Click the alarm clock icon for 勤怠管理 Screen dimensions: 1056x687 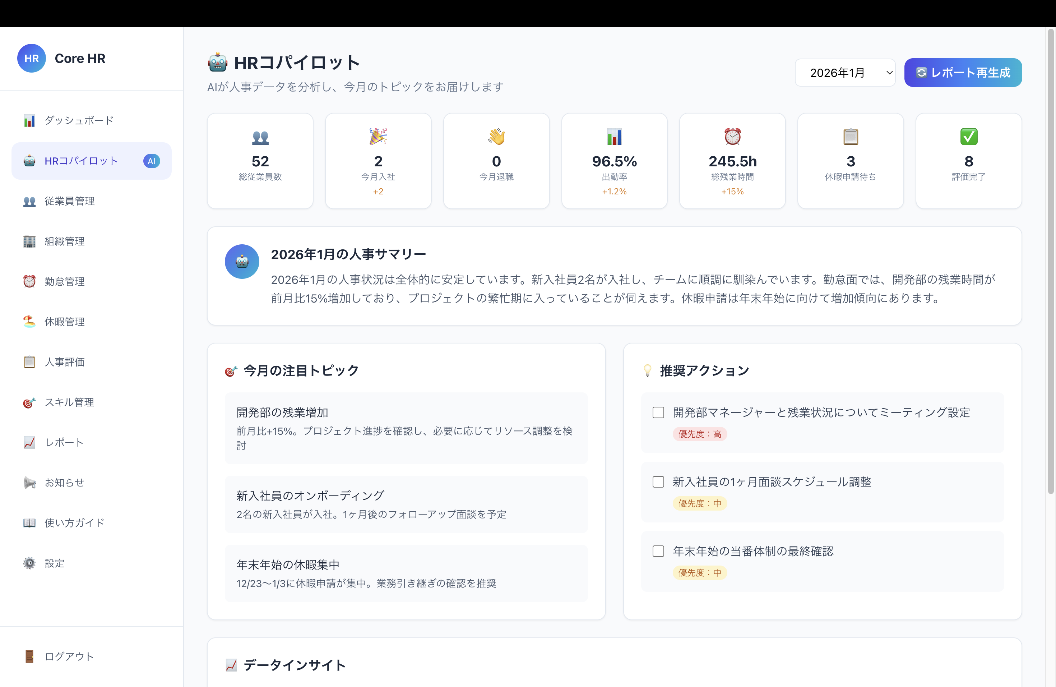click(29, 281)
